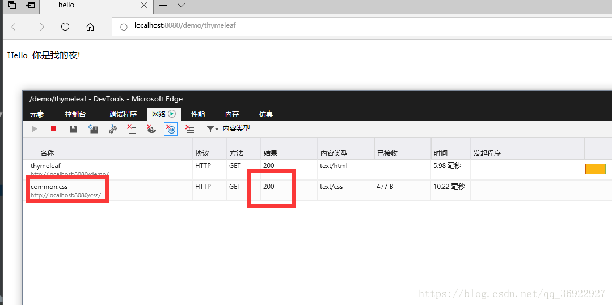Stop network capture with the red square

click(x=53, y=129)
